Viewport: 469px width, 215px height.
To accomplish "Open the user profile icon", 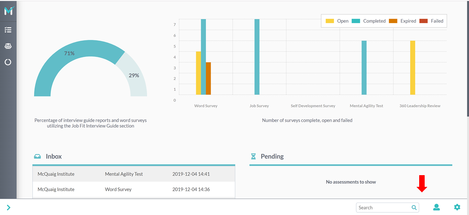I will (x=436, y=207).
